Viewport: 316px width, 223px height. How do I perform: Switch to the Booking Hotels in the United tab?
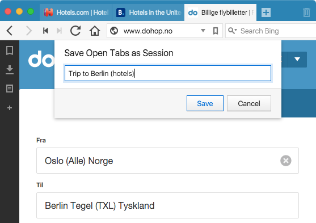pyautogui.click(x=148, y=12)
